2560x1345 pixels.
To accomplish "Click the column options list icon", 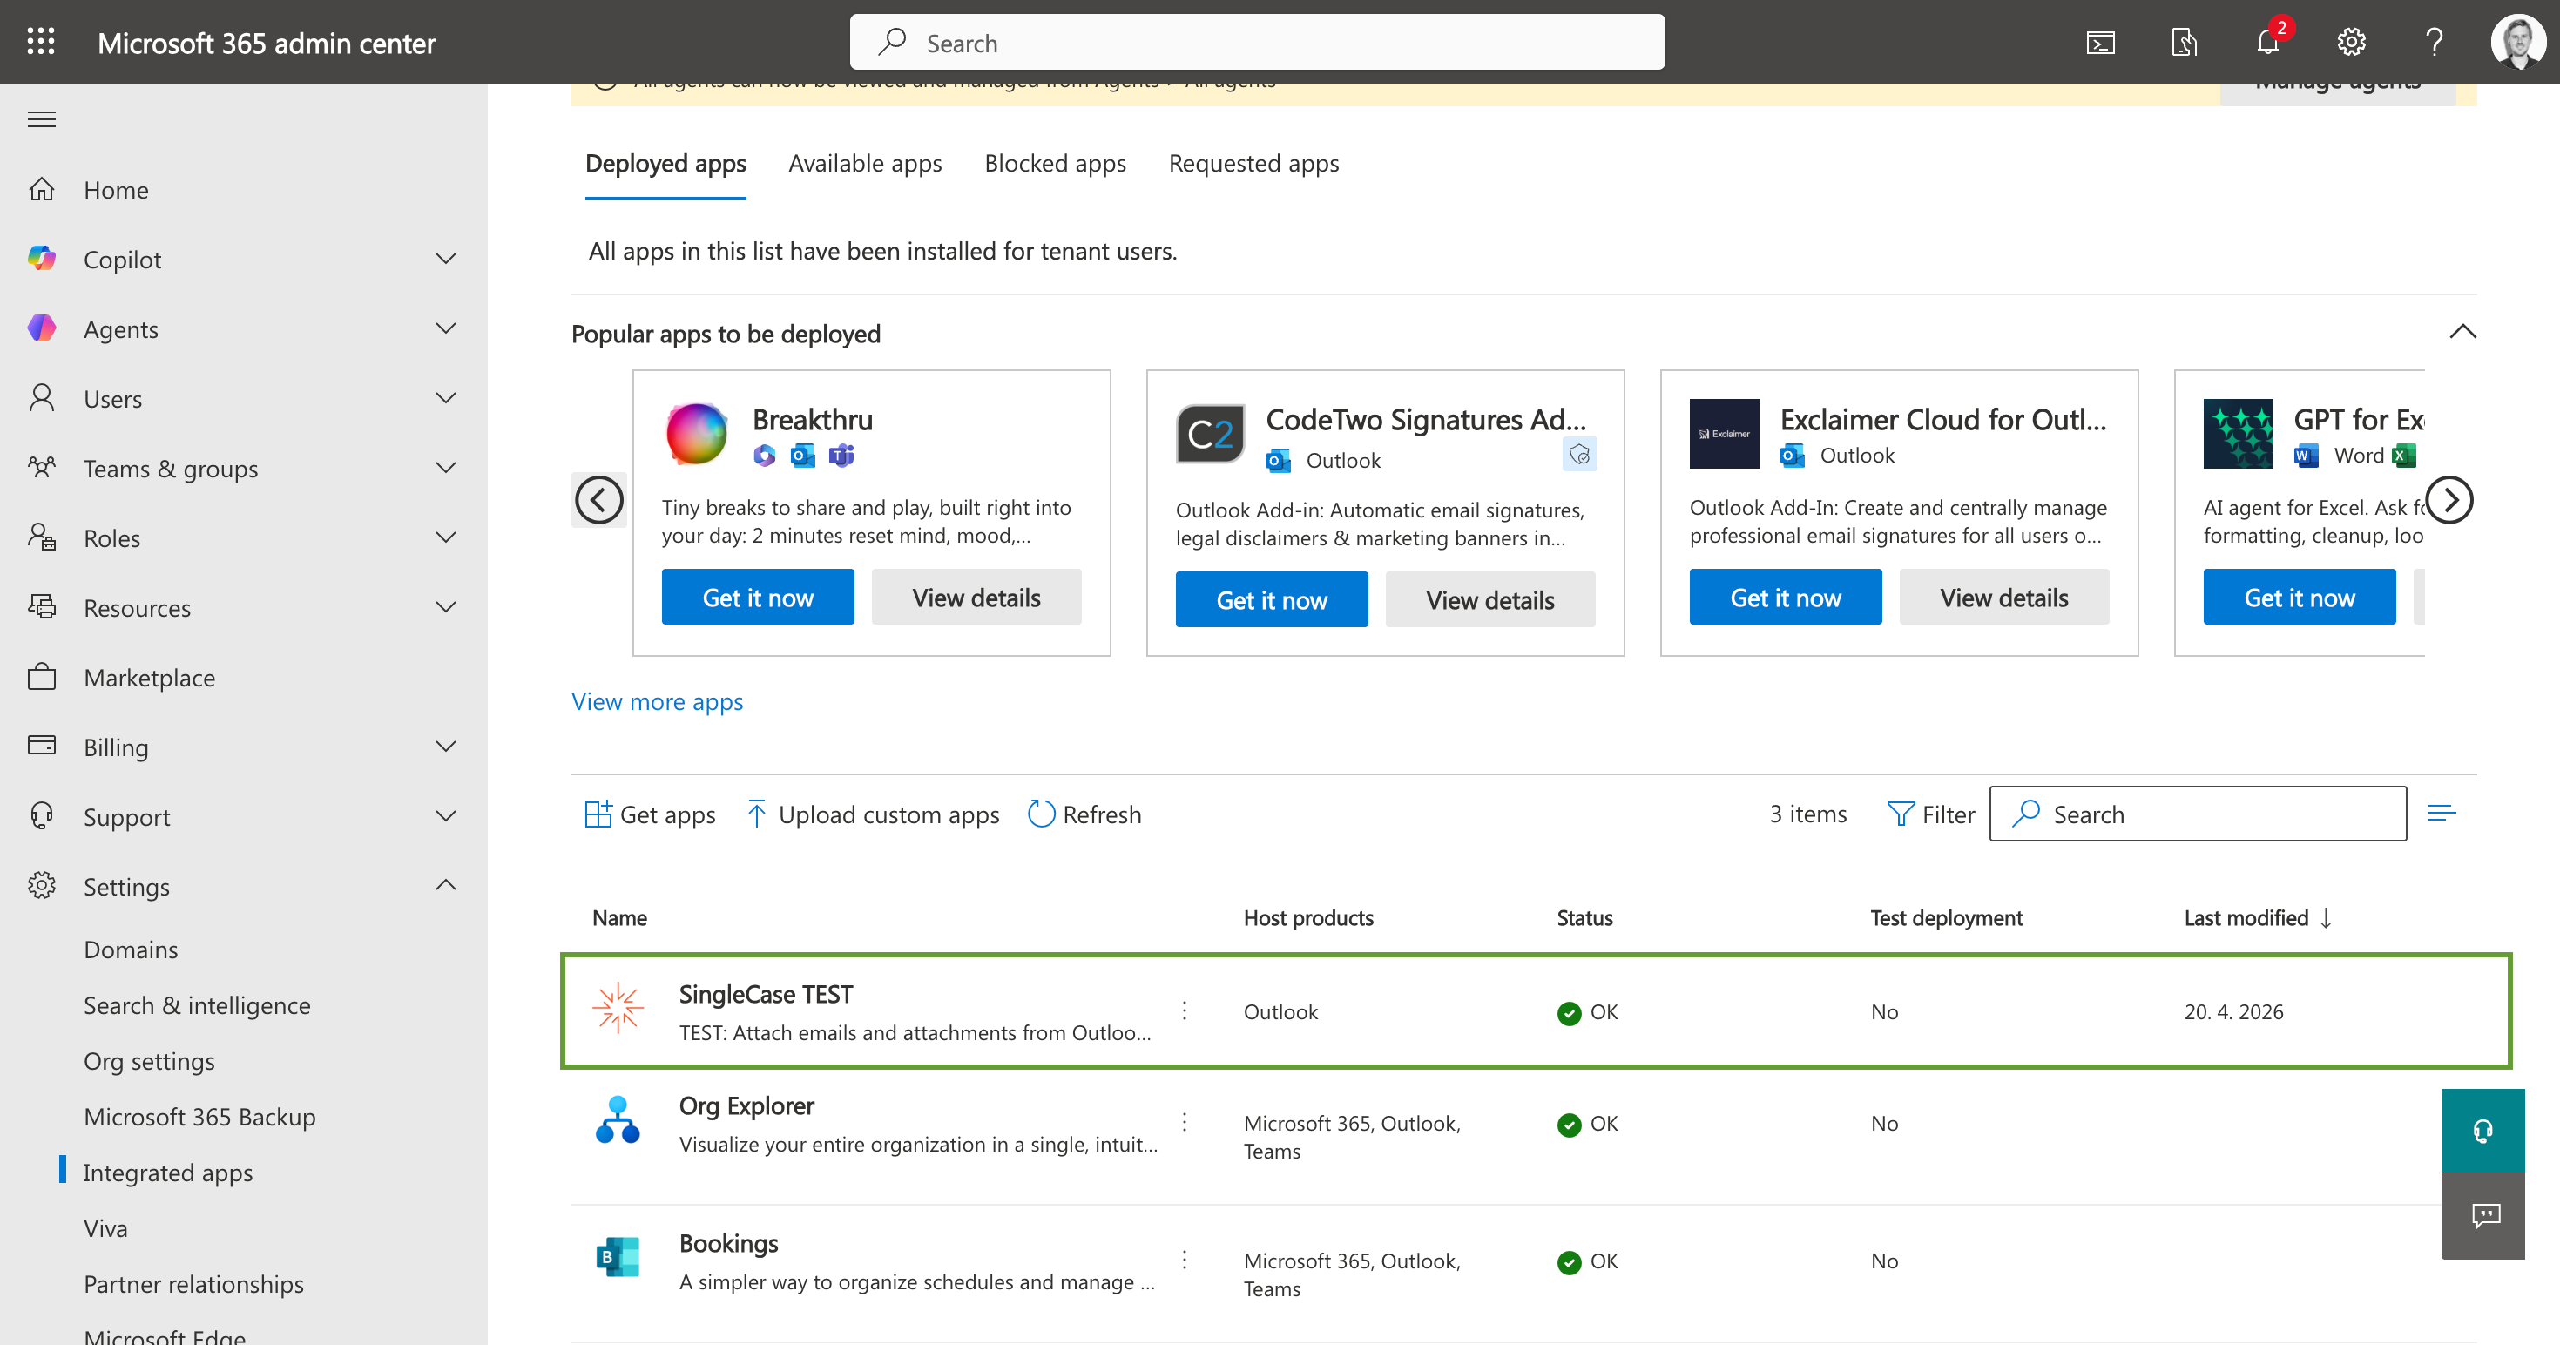I will [x=2442, y=813].
